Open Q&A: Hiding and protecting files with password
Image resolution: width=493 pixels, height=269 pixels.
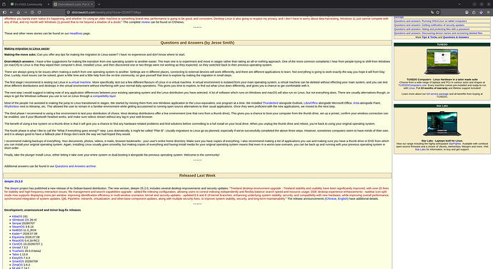432,29
